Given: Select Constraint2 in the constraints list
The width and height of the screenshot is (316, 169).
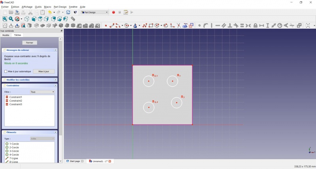Looking at the screenshot, I should (15, 101).
